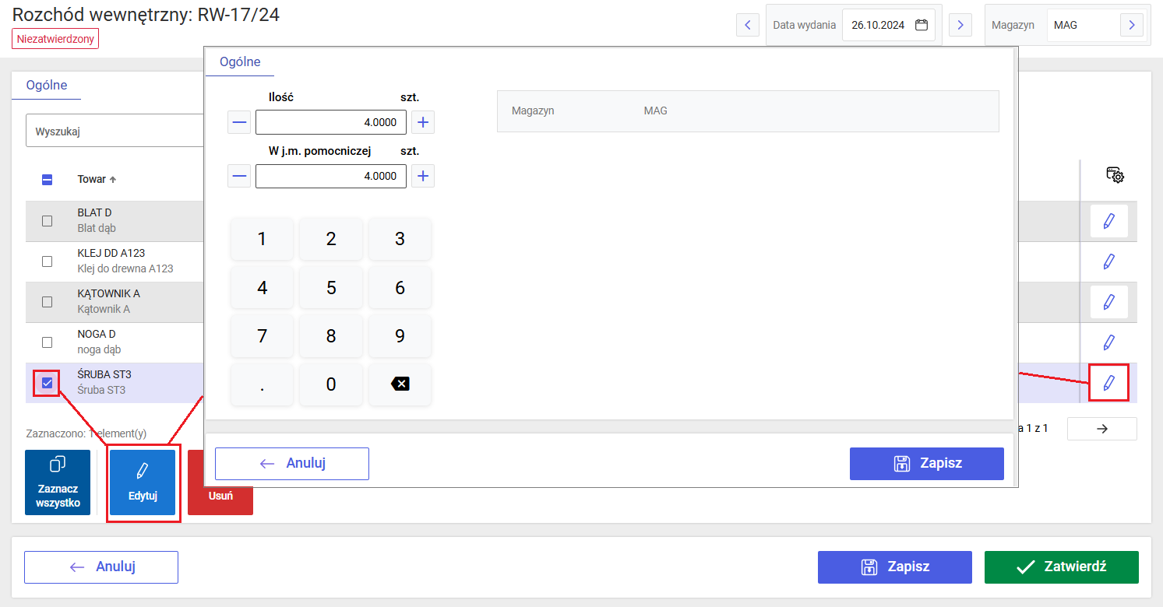This screenshot has height=607, width=1163.
Task: Tap keypad digit 7
Action: (x=263, y=336)
